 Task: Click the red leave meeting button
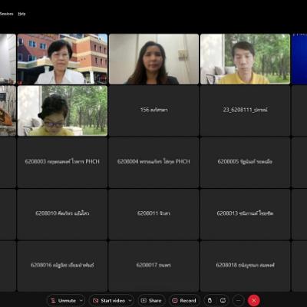pos(254,300)
